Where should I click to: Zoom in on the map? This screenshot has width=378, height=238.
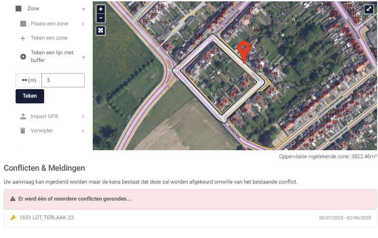click(101, 9)
